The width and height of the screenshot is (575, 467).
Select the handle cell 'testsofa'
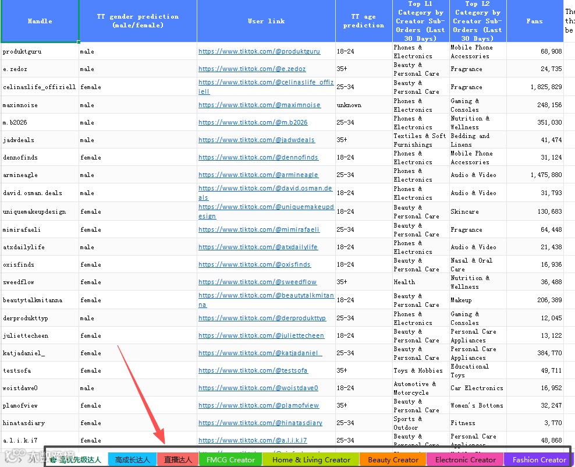tap(40, 370)
